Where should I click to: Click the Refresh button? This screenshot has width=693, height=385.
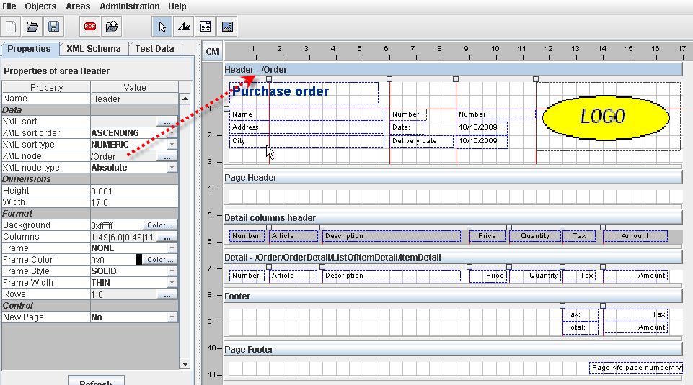(96, 381)
